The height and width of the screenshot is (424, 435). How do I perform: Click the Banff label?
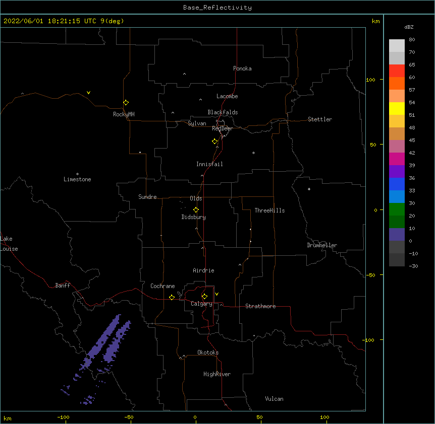coord(63,286)
